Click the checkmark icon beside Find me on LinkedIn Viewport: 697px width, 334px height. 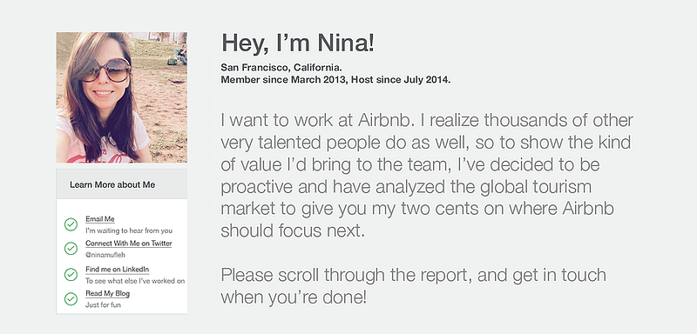click(x=71, y=275)
